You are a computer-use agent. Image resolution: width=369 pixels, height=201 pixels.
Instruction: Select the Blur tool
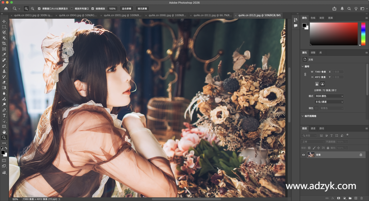click(4, 93)
